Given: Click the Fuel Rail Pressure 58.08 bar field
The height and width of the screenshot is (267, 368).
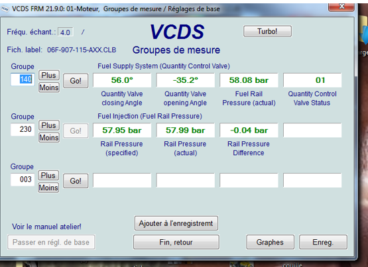Looking at the screenshot, I should point(249,80).
